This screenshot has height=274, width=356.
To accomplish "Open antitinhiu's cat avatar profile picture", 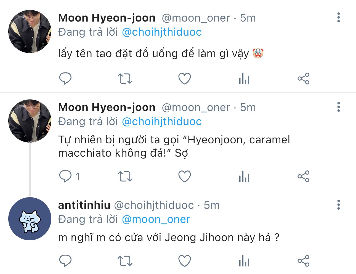I will (30, 219).
